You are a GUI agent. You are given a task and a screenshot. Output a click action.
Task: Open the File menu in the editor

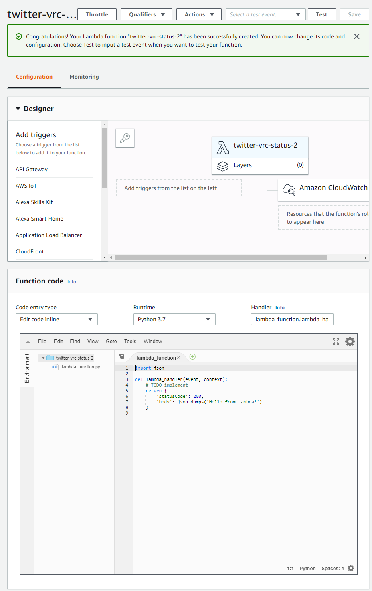[x=42, y=341]
